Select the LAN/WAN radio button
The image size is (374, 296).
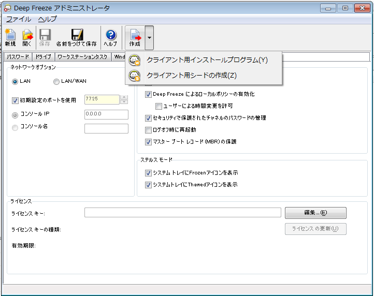coord(56,82)
